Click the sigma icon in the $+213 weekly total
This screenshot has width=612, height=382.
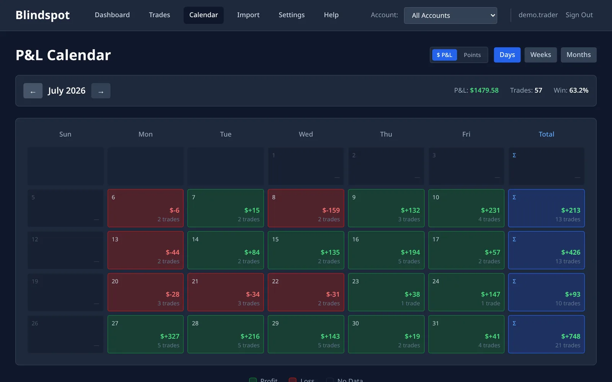click(x=514, y=197)
